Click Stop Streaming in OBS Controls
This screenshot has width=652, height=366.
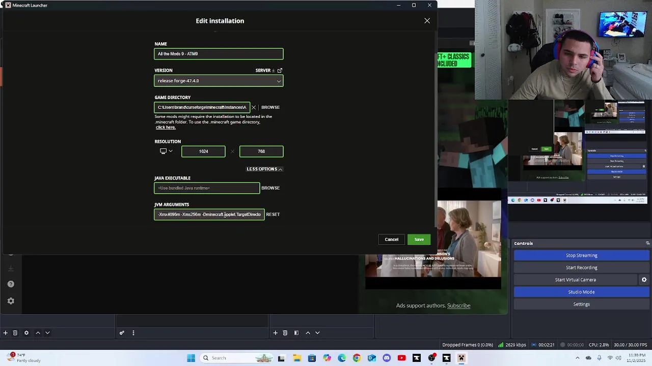point(582,255)
